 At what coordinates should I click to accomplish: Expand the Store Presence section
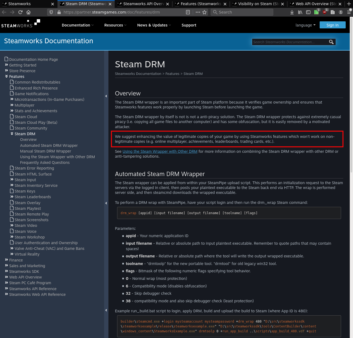pyautogui.click(x=7, y=71)
